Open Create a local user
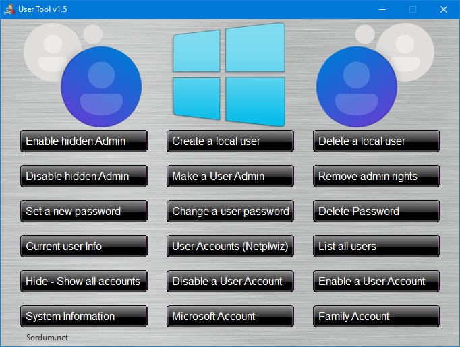Viewport: 460px width, 347px height. pyautogui.click(x=230, y=141)
